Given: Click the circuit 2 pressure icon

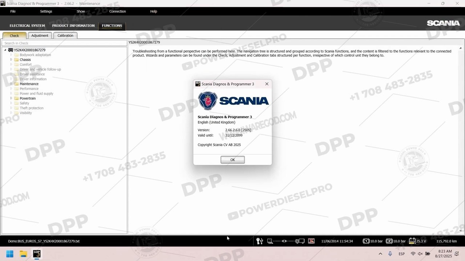Looking at the screenshot, I should pyautogui.click(x=389, y=241).
